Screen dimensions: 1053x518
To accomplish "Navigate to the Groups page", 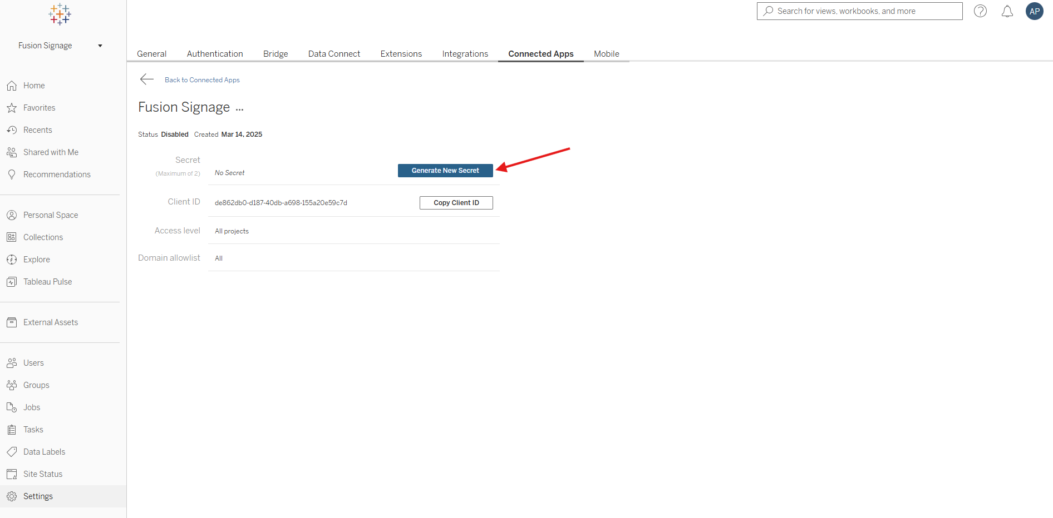I will tap(36, 385).
